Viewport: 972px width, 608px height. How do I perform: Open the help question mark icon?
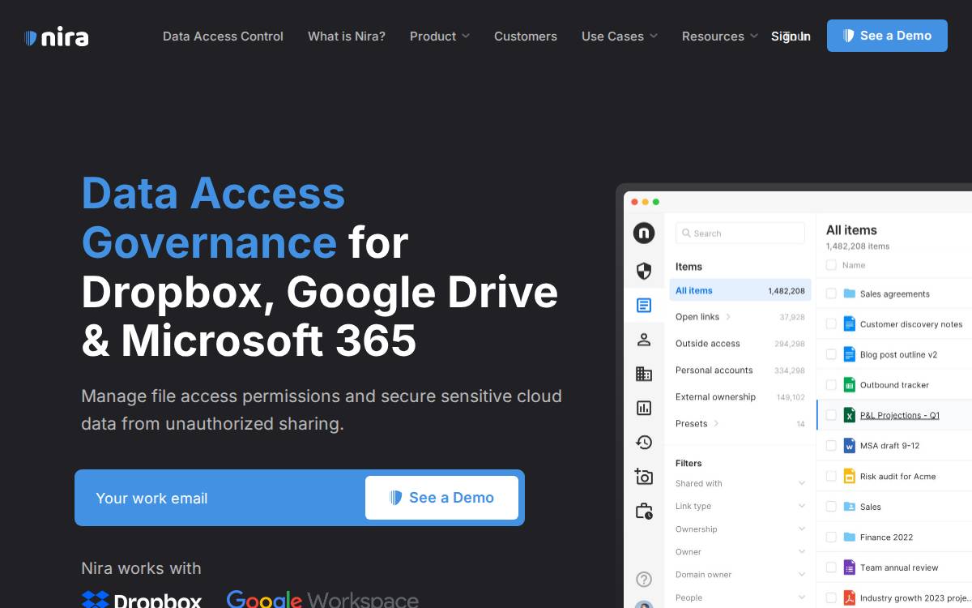pos(644,579)
